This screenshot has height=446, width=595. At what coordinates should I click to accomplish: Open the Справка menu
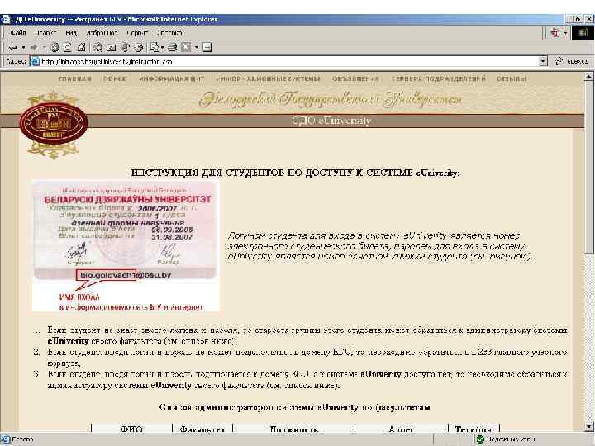pyautogui.click(x=169, y=33)
